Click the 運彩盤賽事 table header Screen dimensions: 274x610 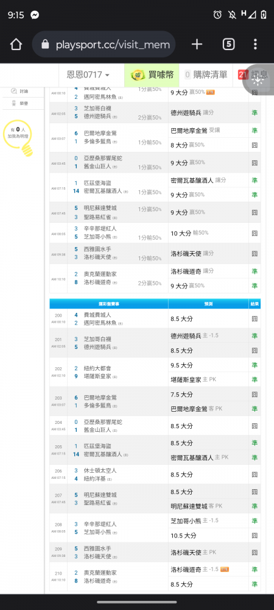click(x=108, y=303)
